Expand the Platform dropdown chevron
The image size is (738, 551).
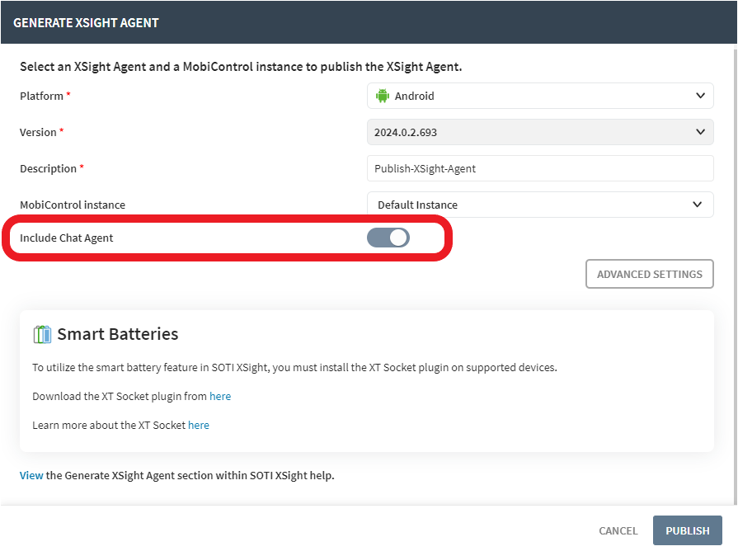700,96
